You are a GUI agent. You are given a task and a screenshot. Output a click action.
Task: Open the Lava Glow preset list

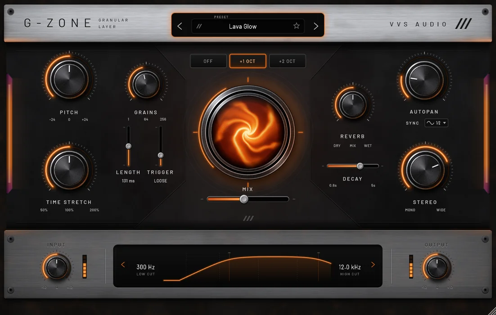point(248,26)
